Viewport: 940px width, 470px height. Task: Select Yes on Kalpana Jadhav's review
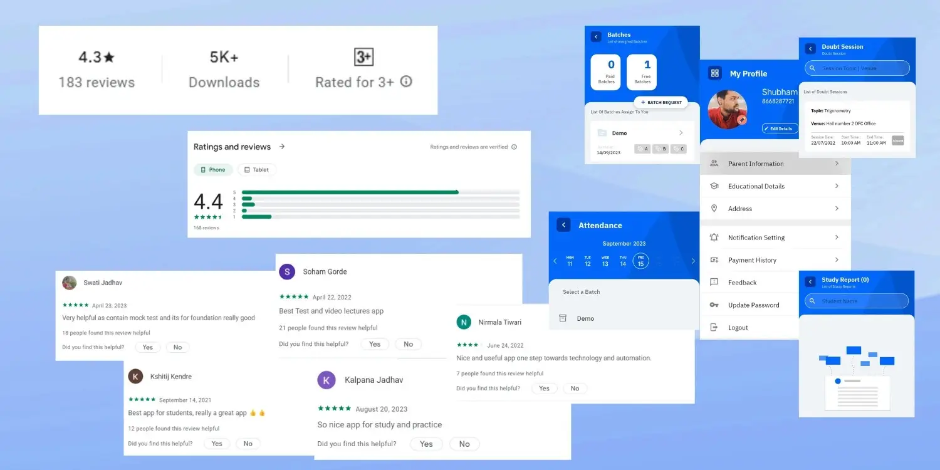[x=426, y=444]
